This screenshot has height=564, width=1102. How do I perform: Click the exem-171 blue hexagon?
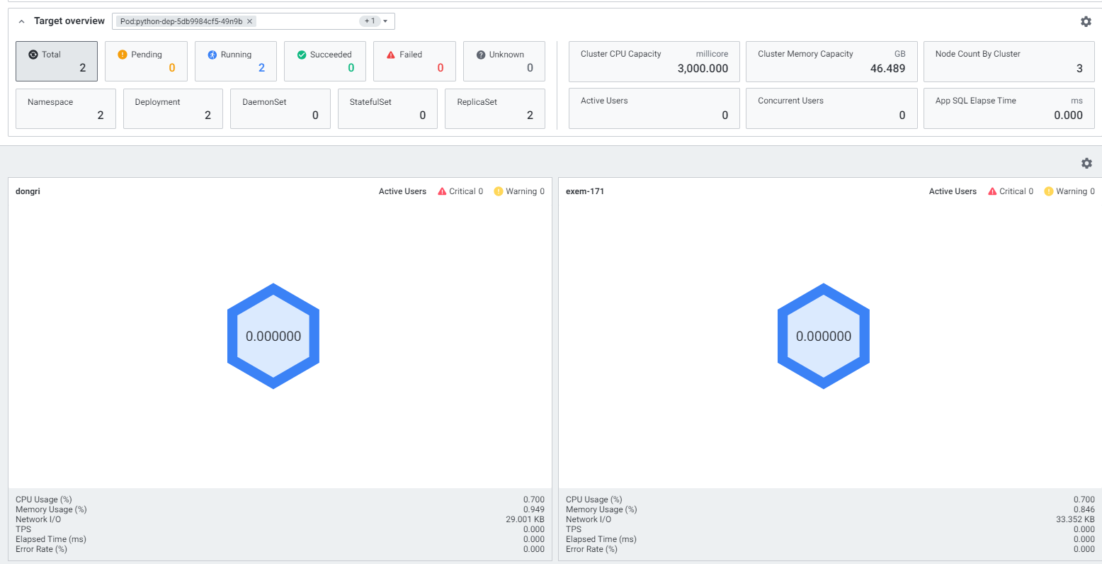824,336
